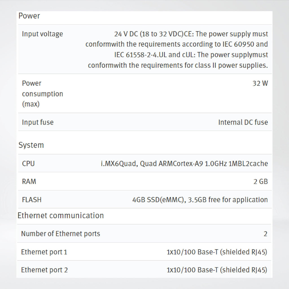Select the Power consumption (max) label
The image size is (289, 289).
pos(43,94)
